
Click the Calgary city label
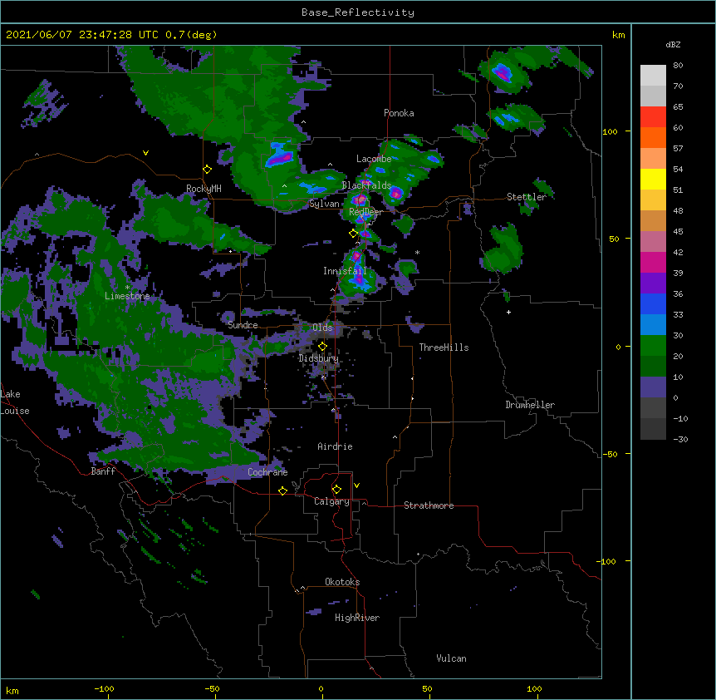click(331, 501)
